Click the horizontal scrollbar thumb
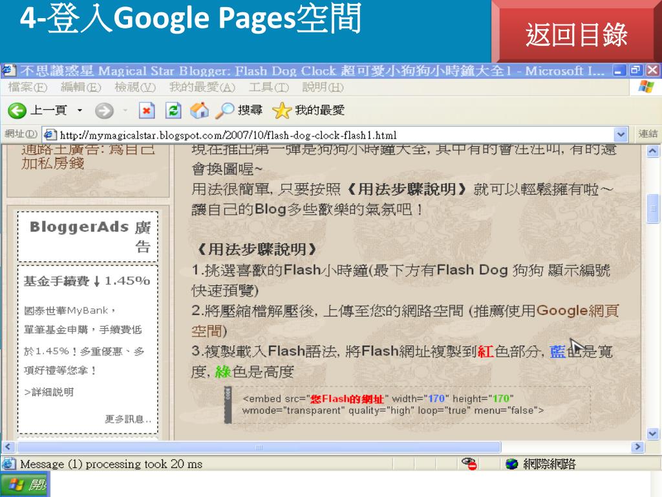Image resolution: width=662 pixels, height=497 pixels. [259, 447]
